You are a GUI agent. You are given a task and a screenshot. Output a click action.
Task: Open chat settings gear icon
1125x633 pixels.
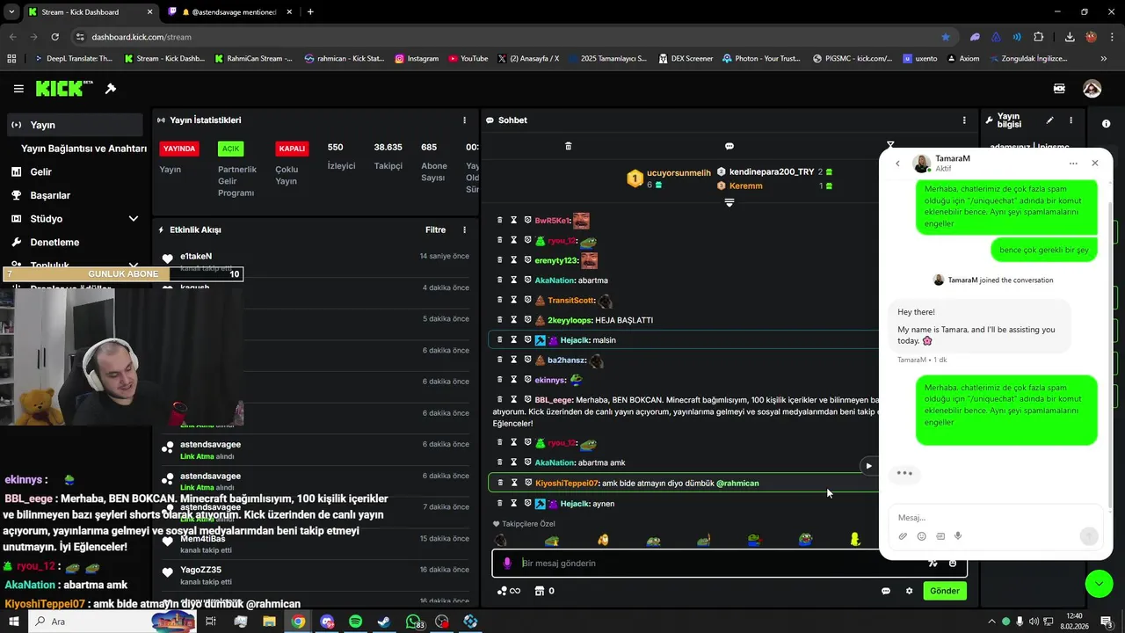[x=909, y=591]
